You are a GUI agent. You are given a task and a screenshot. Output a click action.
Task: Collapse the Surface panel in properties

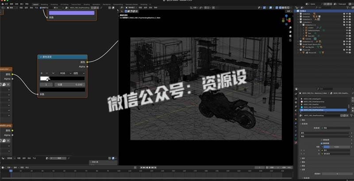(x=301, y=124)
